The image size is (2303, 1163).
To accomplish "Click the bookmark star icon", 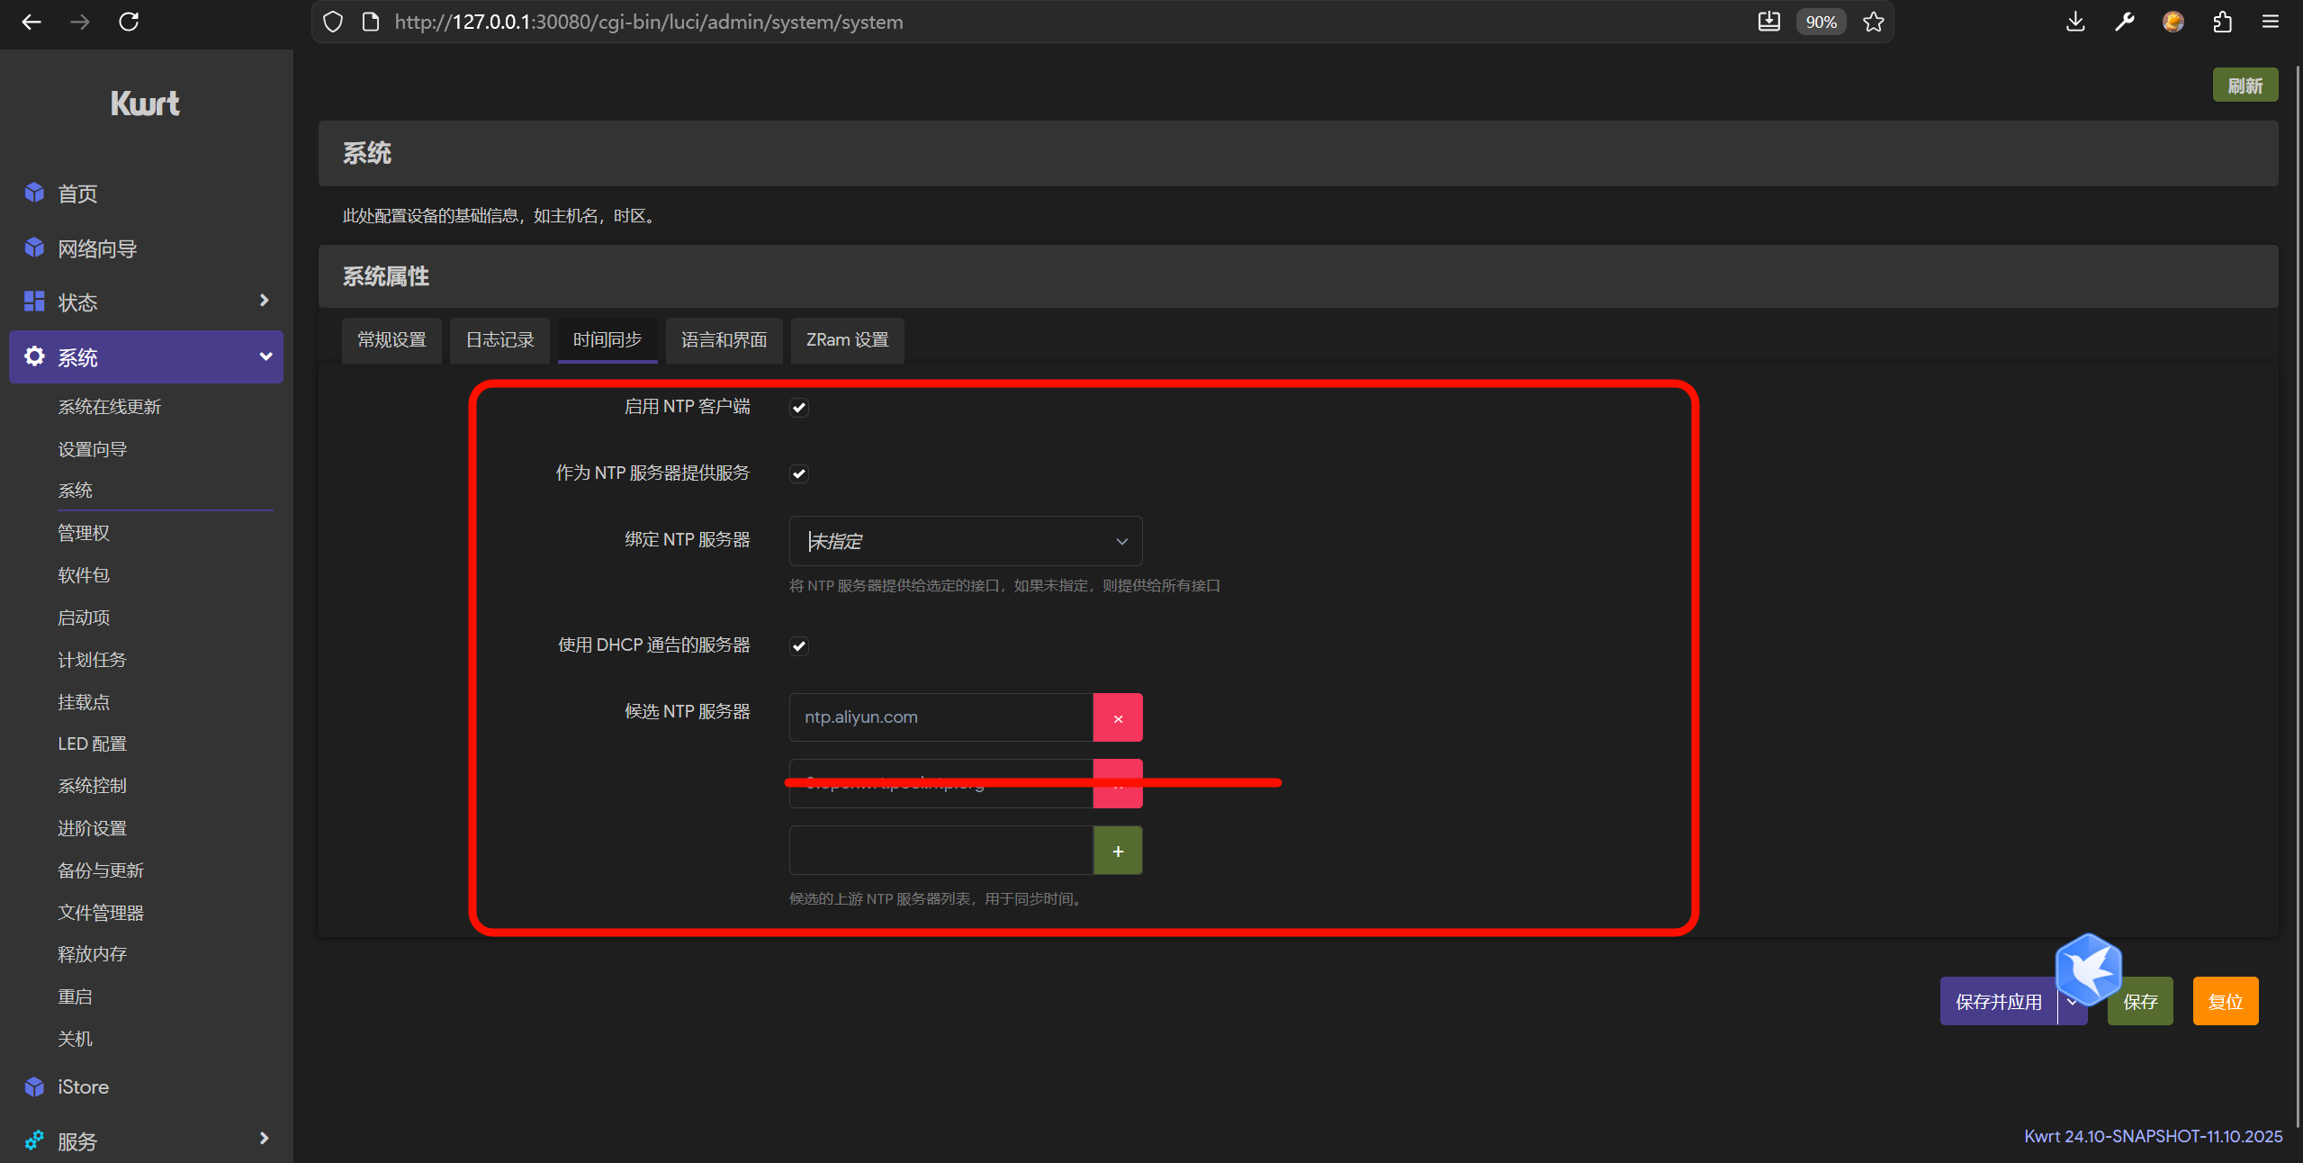I will [x=1874, y=22].
